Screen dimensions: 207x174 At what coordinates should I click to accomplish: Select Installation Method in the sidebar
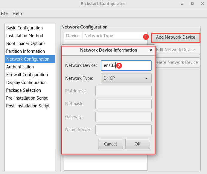(x=30, y=36)
